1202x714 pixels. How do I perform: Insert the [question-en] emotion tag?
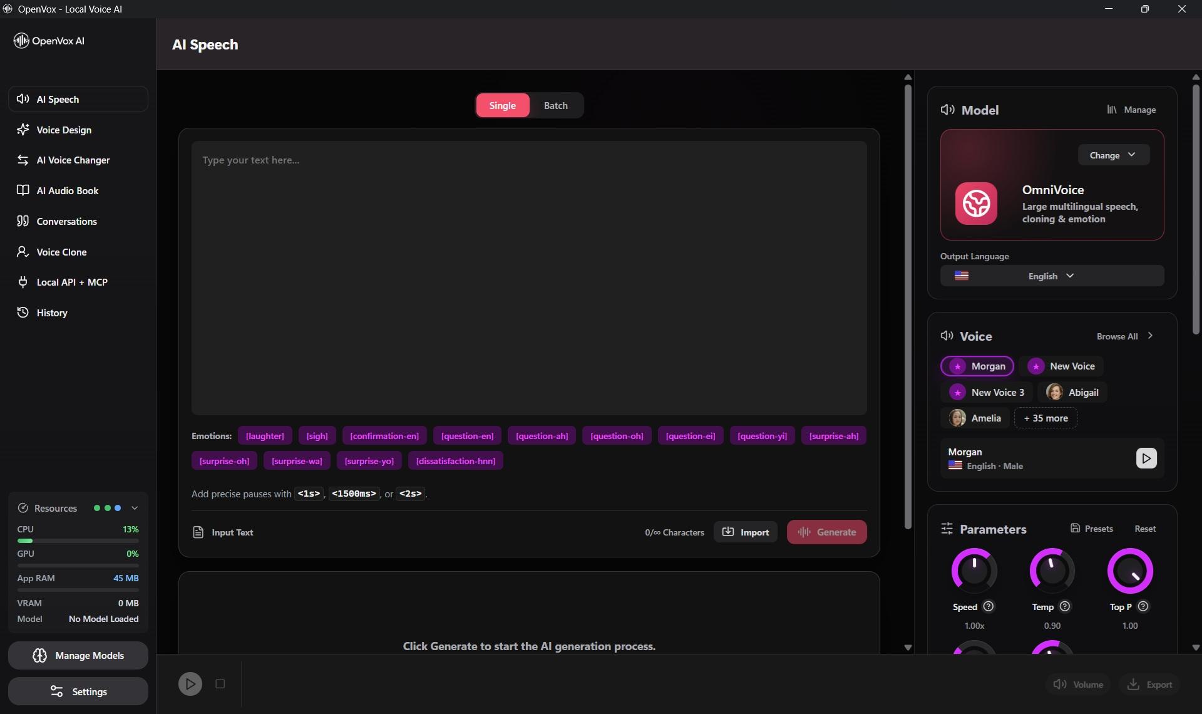click(x=467, y=436)
